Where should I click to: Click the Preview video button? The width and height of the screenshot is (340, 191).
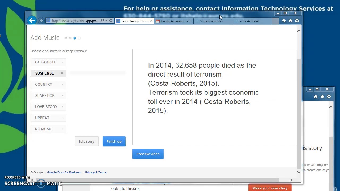click(148, 154)
